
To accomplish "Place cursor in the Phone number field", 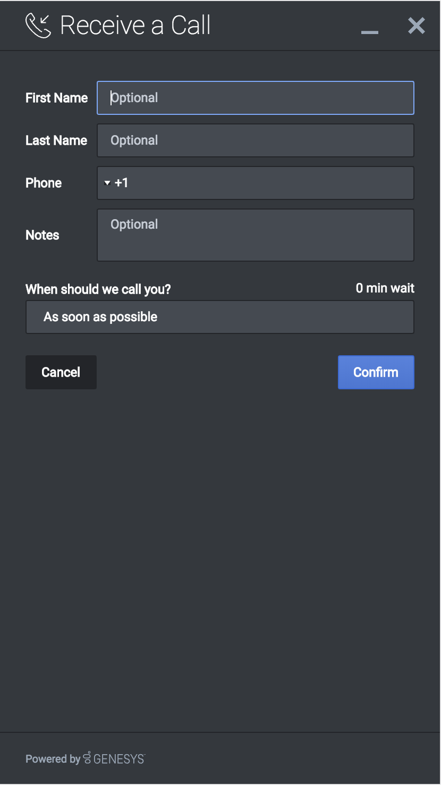I will [x=266, y=183].
